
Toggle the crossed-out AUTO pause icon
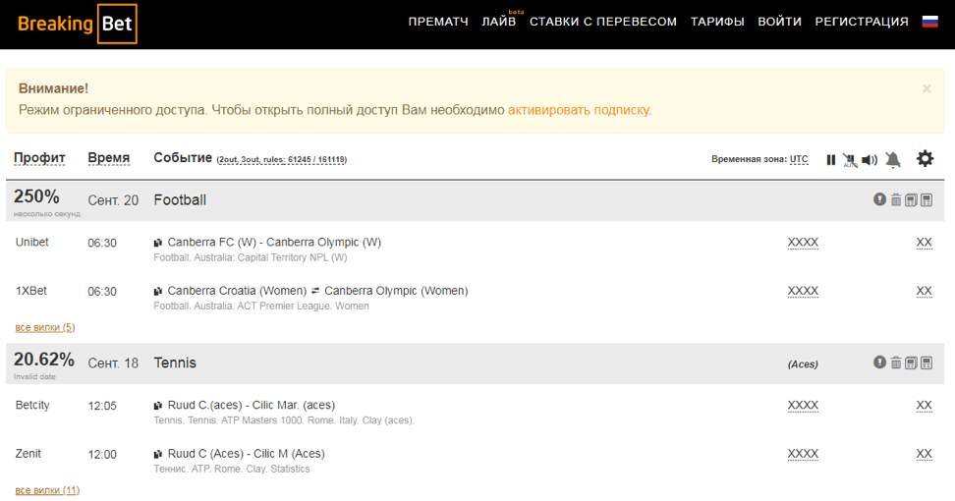[x=850, y=160]
